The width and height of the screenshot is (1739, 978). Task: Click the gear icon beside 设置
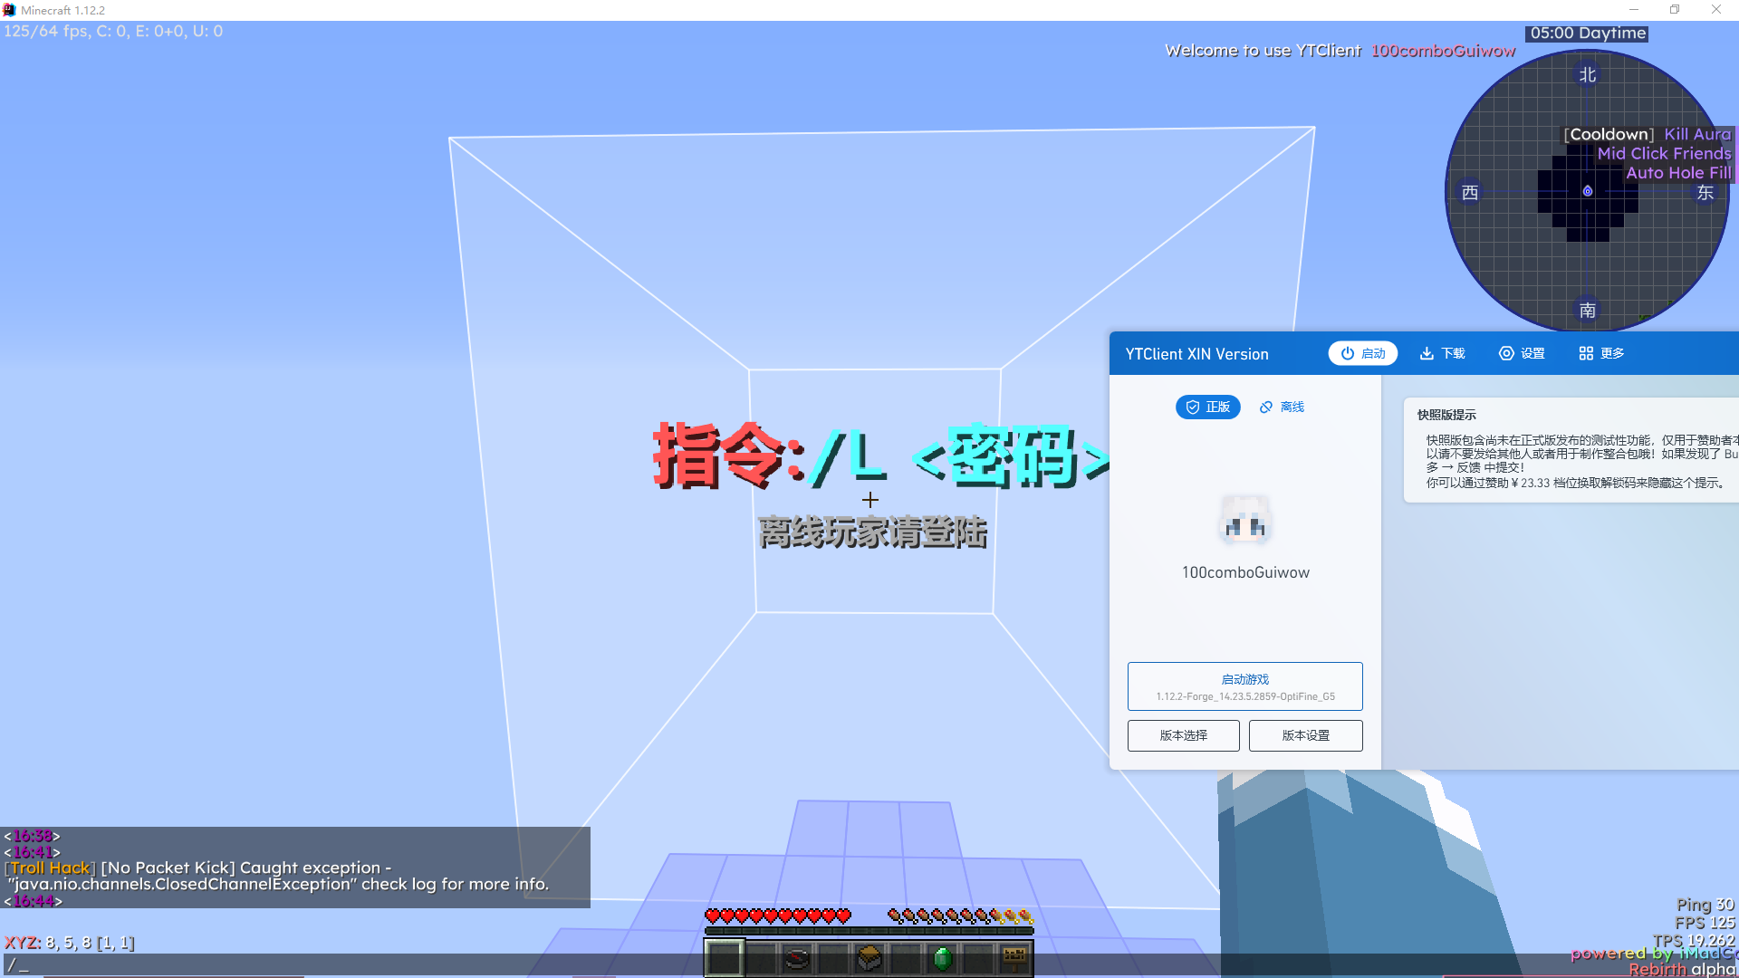click(1506, 353)
